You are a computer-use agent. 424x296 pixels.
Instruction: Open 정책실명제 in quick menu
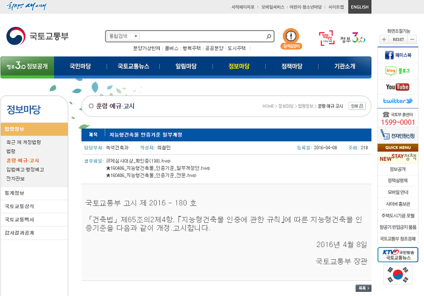click(x=398, y=181)
